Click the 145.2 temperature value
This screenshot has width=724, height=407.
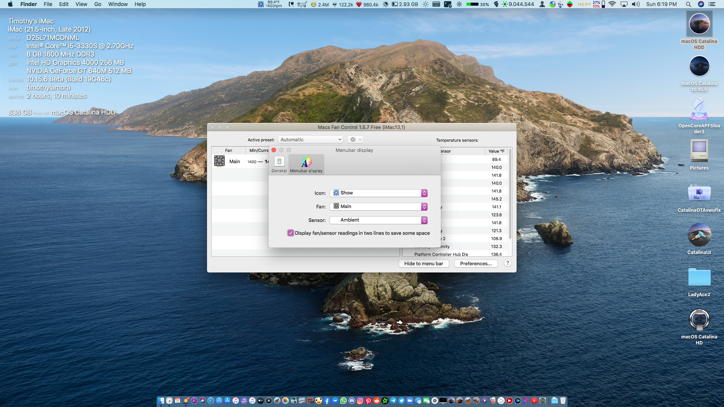[x=496, y=199]
